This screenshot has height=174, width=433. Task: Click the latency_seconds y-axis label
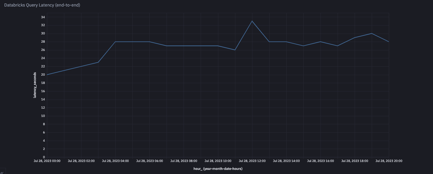pos(35,85)
